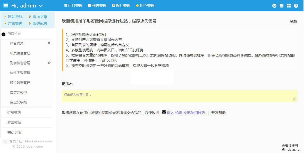Viewport: 304px width, 153px height.
Task: Open the 开发帮助 help link
Action: pos(219,112)
